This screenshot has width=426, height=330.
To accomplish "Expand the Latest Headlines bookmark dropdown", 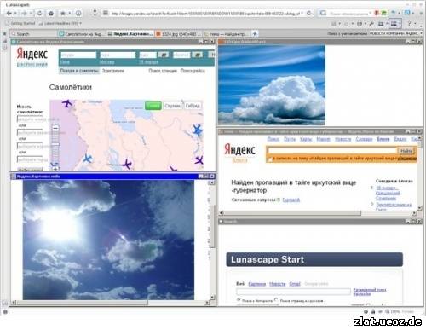I will tap(81, 23).
